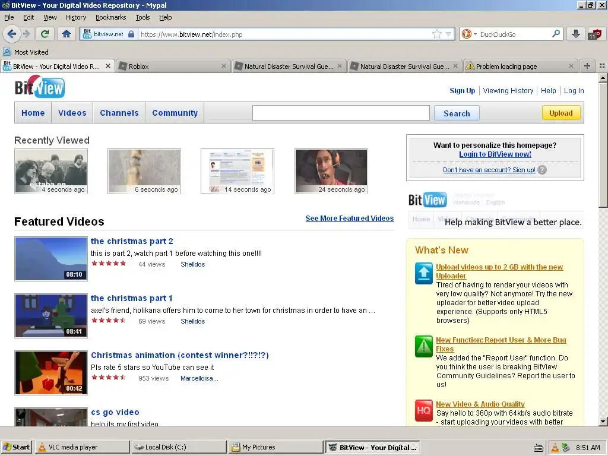Open the Videos navigation tab
The height and width of the screenshot is (456, 608).
tap(72, 113)
